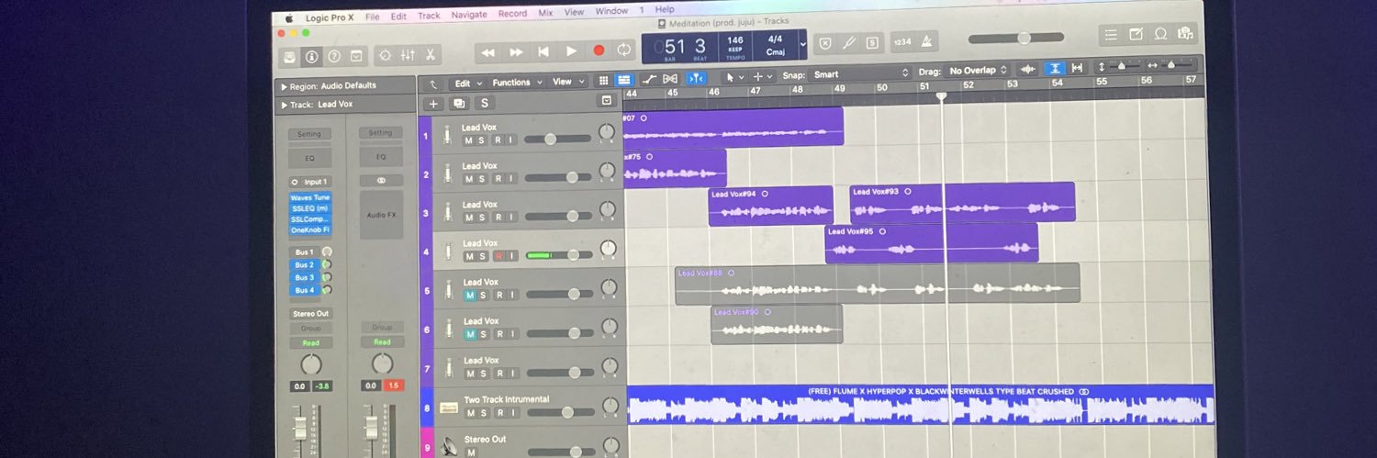Open the pointer tool dropdown
The image size is (1377, 458).
click(733, 77)
